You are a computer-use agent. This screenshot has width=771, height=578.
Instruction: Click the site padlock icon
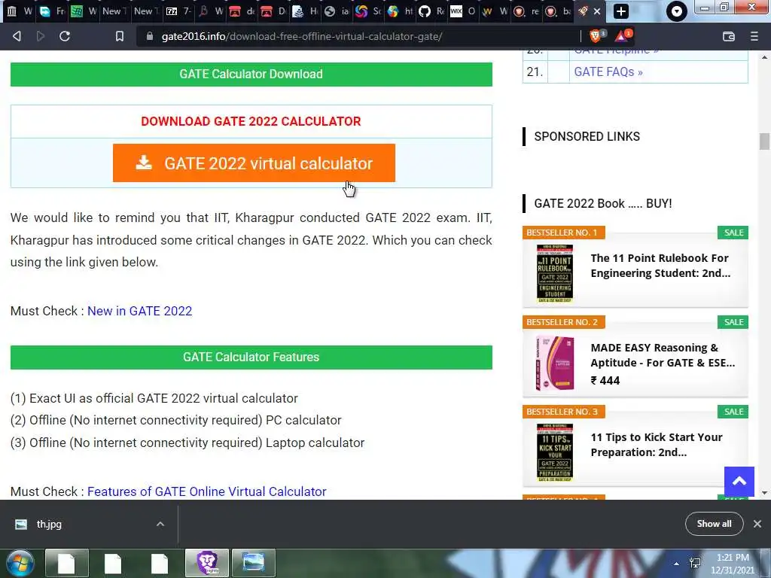point(150,36)
